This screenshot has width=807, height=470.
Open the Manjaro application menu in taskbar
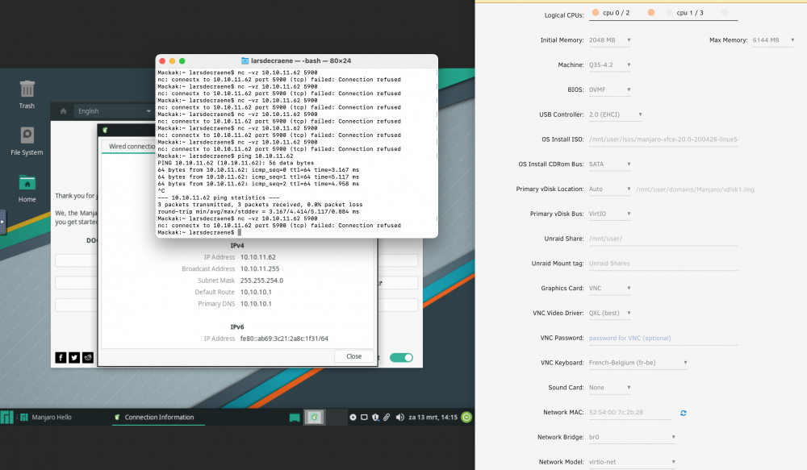point(6,417)
